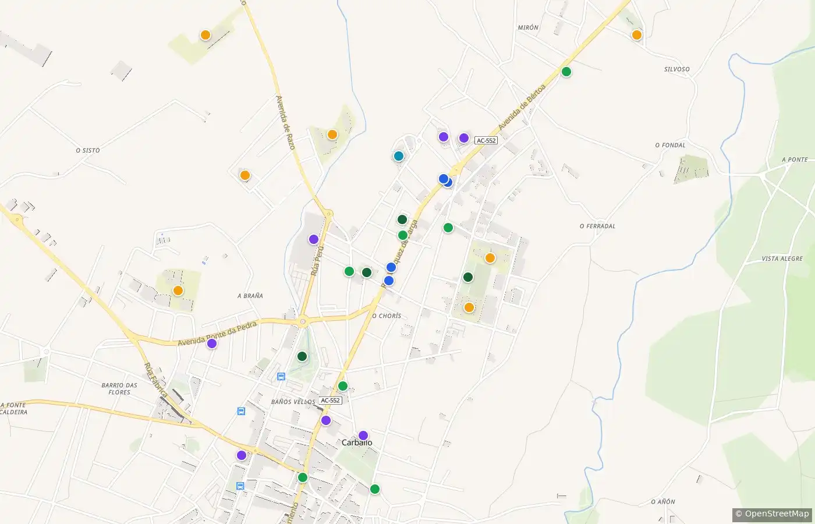Select the O AÑÓN place label
Image resolution: width=815 pixels, height=524 pixels.
point(663,502)
